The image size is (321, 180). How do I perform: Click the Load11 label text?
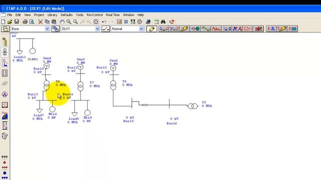[20, 57]
